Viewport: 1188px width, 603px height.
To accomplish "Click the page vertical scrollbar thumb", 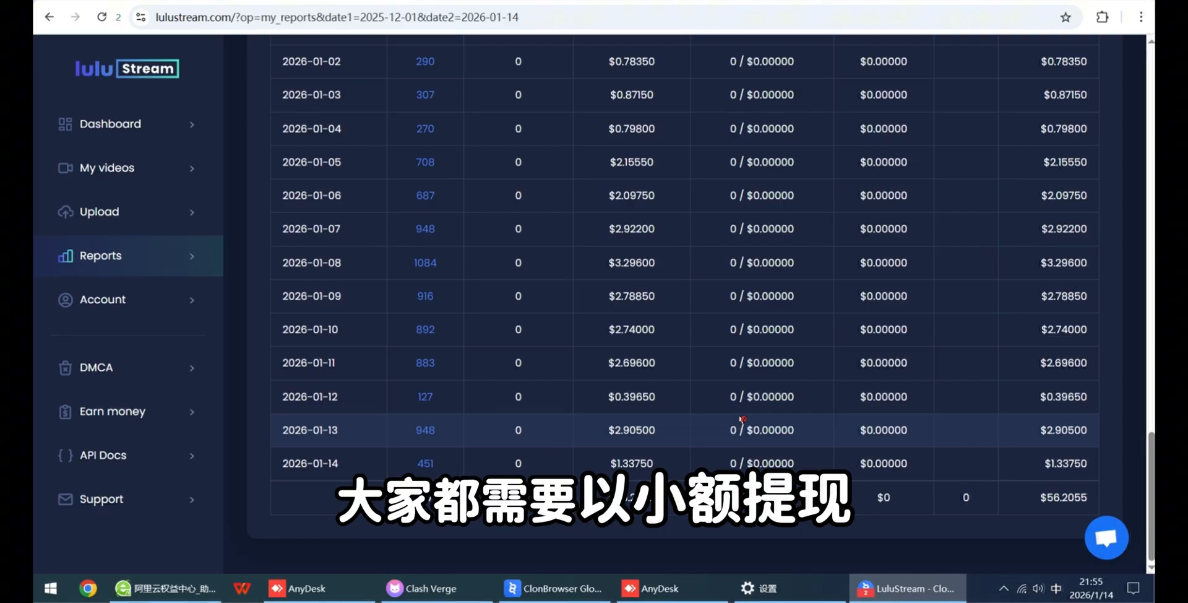I will click(x=1151, y=495).
